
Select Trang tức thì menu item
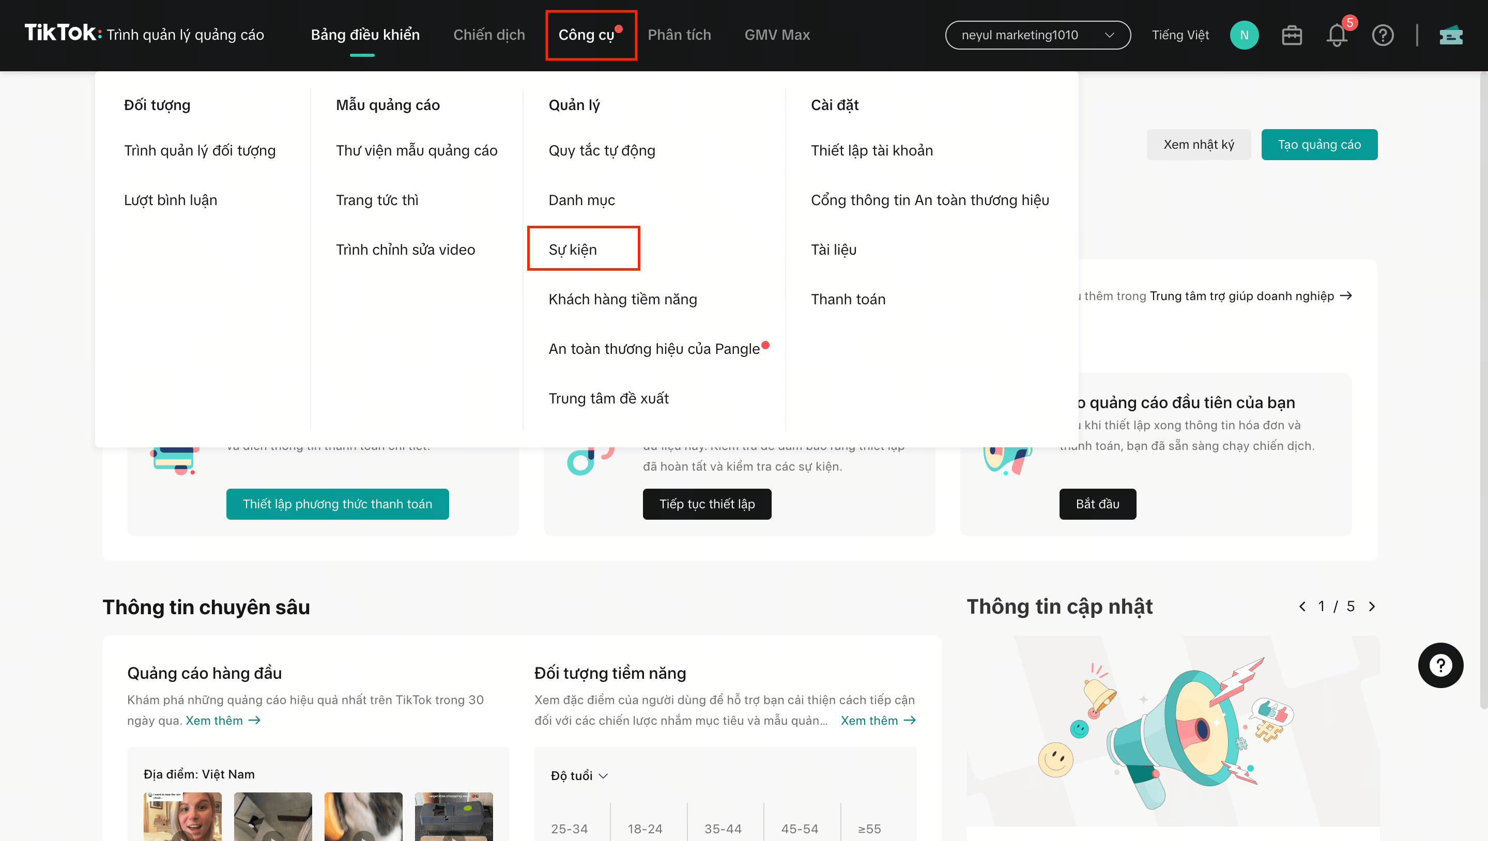(x=377, y=200)
